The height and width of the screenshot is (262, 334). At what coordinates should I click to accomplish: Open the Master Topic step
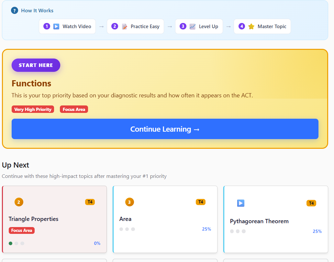262,27
